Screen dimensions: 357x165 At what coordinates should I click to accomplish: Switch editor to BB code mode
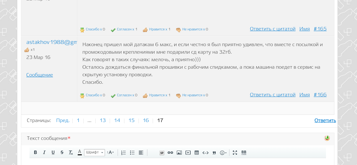click(x=244, y=153)
